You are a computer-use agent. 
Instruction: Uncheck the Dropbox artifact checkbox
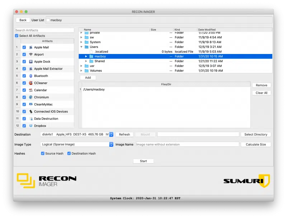[x=24, y=126]
